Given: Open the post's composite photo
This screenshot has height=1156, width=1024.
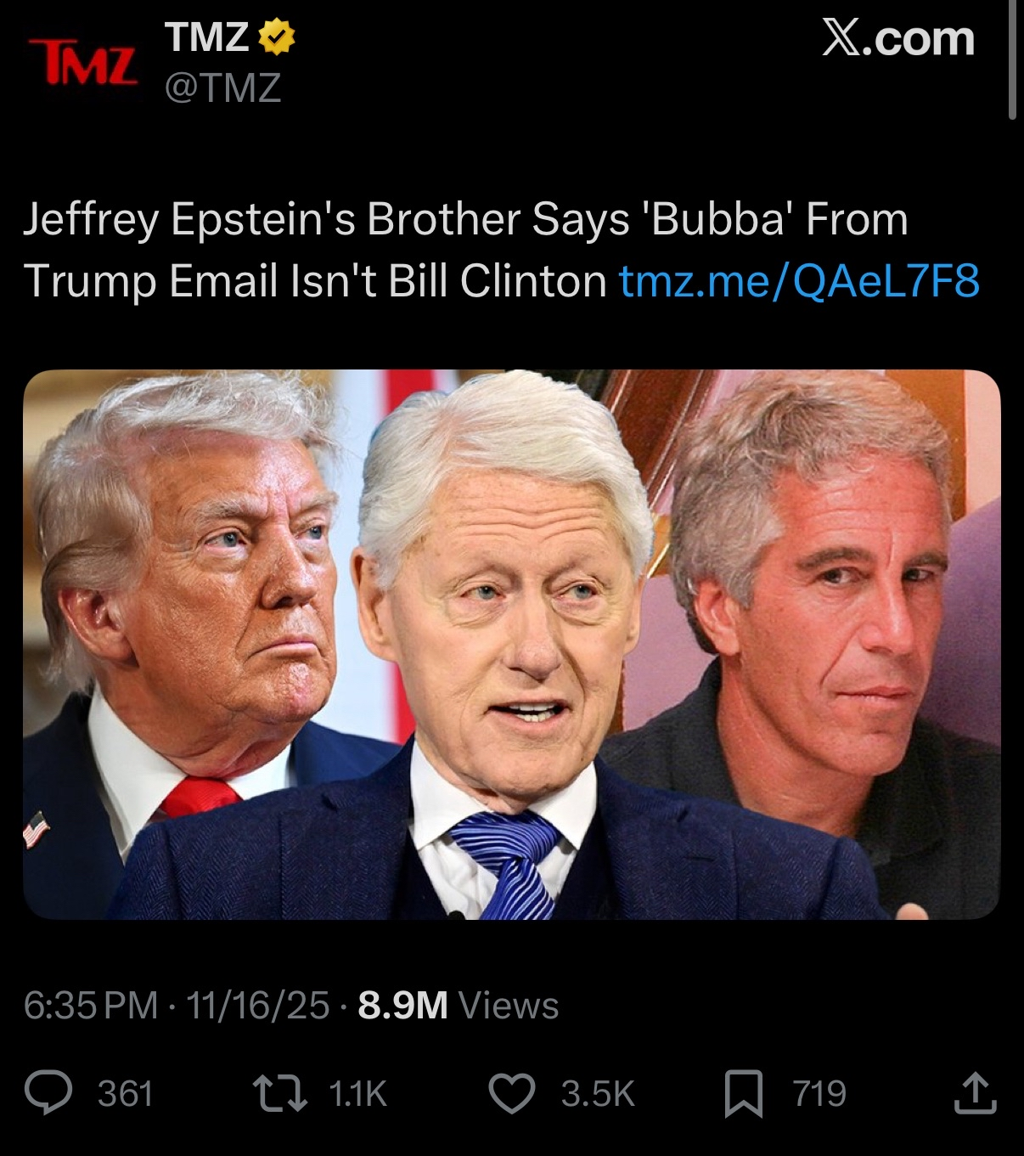Looking at the screenshot, I should pos(512,644).
